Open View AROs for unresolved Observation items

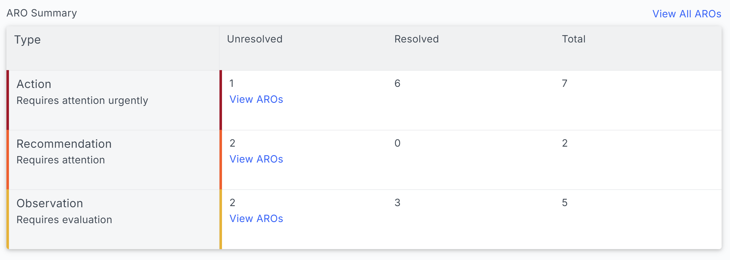tap(256, 218)
